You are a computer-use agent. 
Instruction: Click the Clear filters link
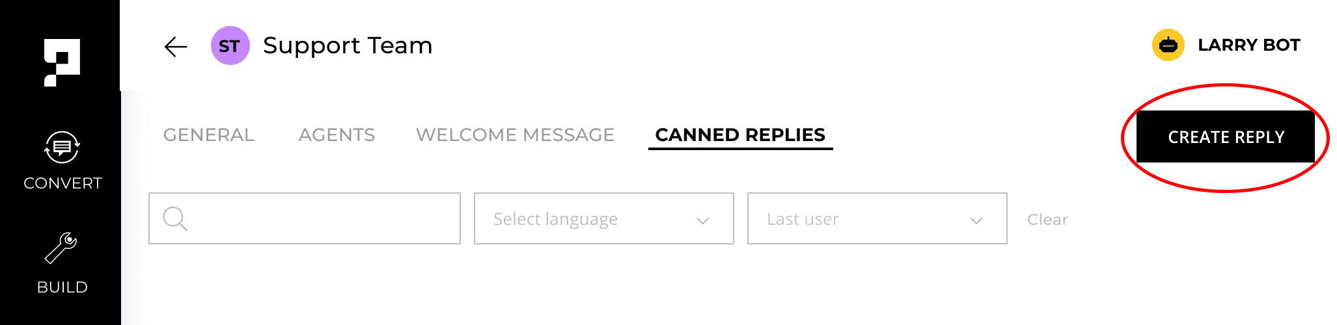tap(1047, 220)
